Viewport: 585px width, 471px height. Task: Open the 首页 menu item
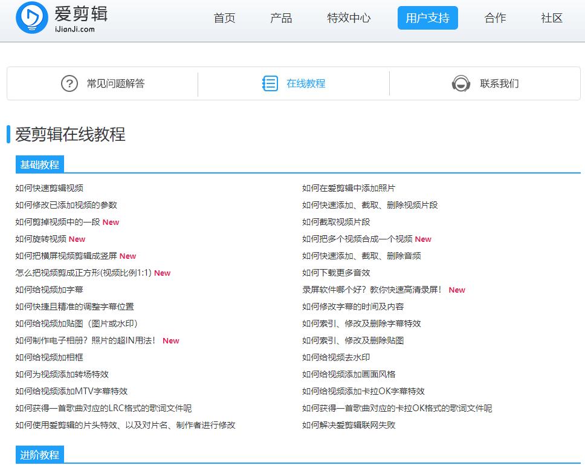224,18
